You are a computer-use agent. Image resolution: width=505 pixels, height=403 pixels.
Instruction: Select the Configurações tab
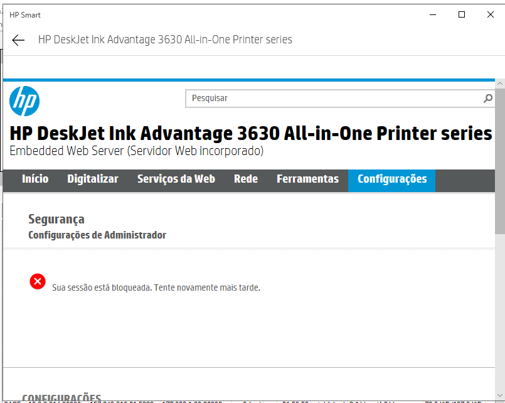pos(391,180)
